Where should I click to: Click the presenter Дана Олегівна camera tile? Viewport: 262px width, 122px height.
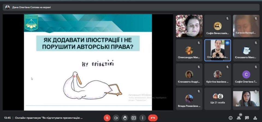189,26
